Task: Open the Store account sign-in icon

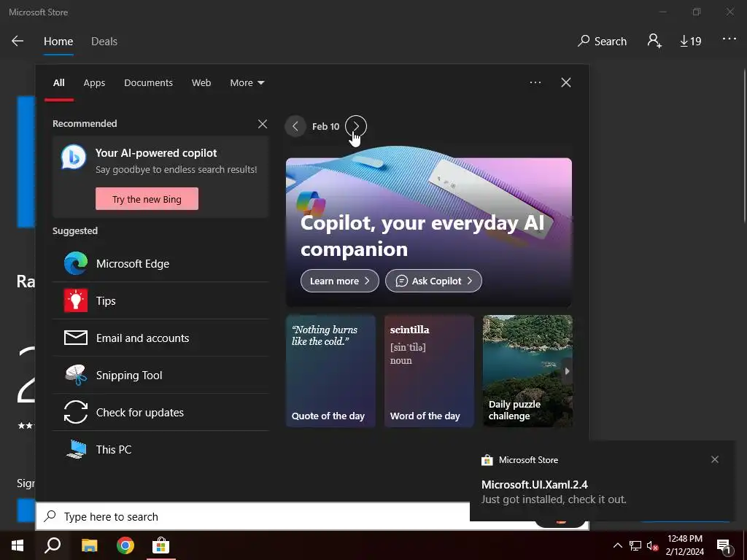Action: tap(654, 41)
